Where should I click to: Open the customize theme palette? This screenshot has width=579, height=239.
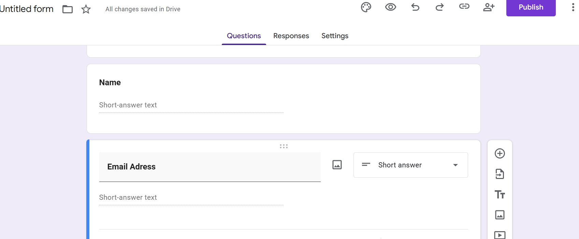[366, 7]
